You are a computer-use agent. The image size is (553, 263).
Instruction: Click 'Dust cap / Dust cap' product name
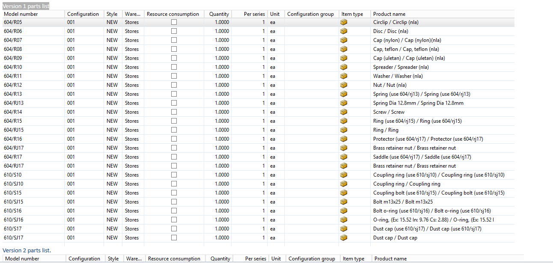(x=395, y=237)
